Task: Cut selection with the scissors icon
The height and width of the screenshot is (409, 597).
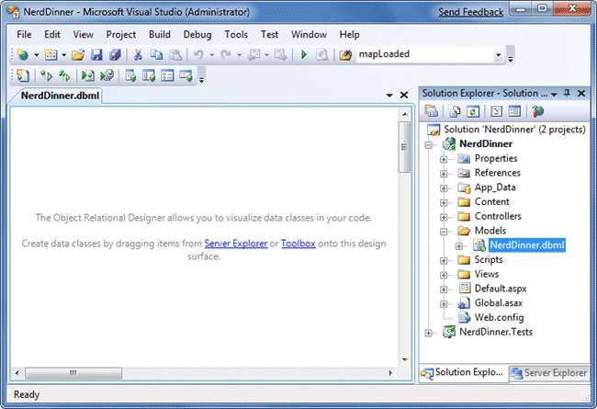Action: pos(138,55)
